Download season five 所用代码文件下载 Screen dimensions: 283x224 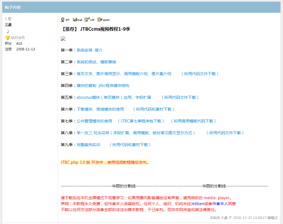180,97
